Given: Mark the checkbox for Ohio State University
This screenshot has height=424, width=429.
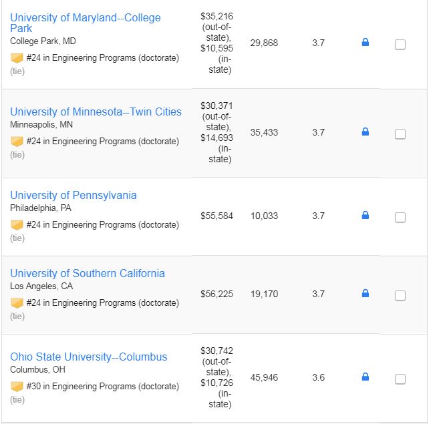Looking at the screenshot, I should click(x=400, y=379).
